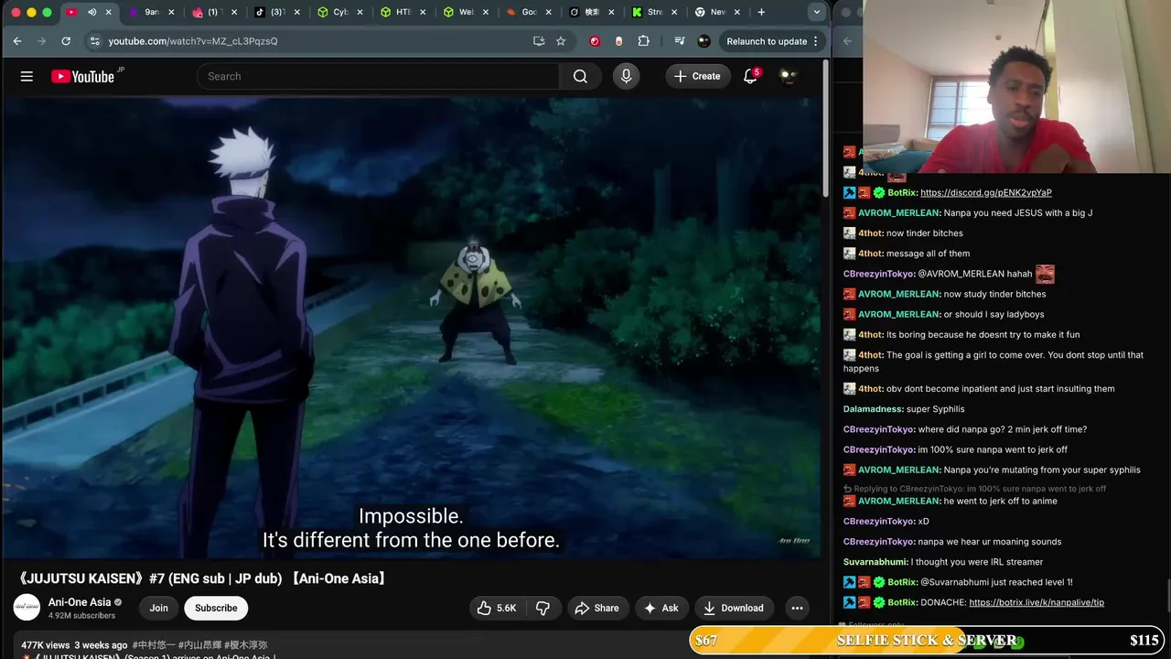This screenshot has height=659, width=1171.
Task: Expand the tab search dropdown arrow
Action: tap(816, 12)
